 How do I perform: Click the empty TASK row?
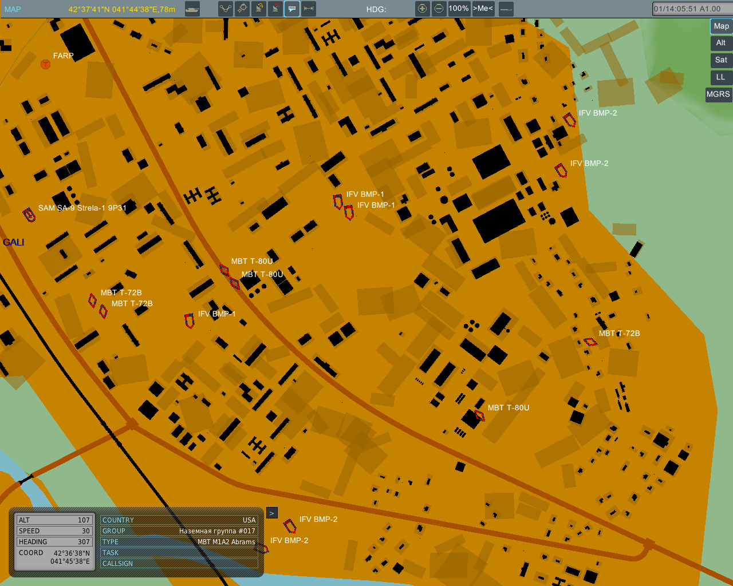click(x=179, y=552)
